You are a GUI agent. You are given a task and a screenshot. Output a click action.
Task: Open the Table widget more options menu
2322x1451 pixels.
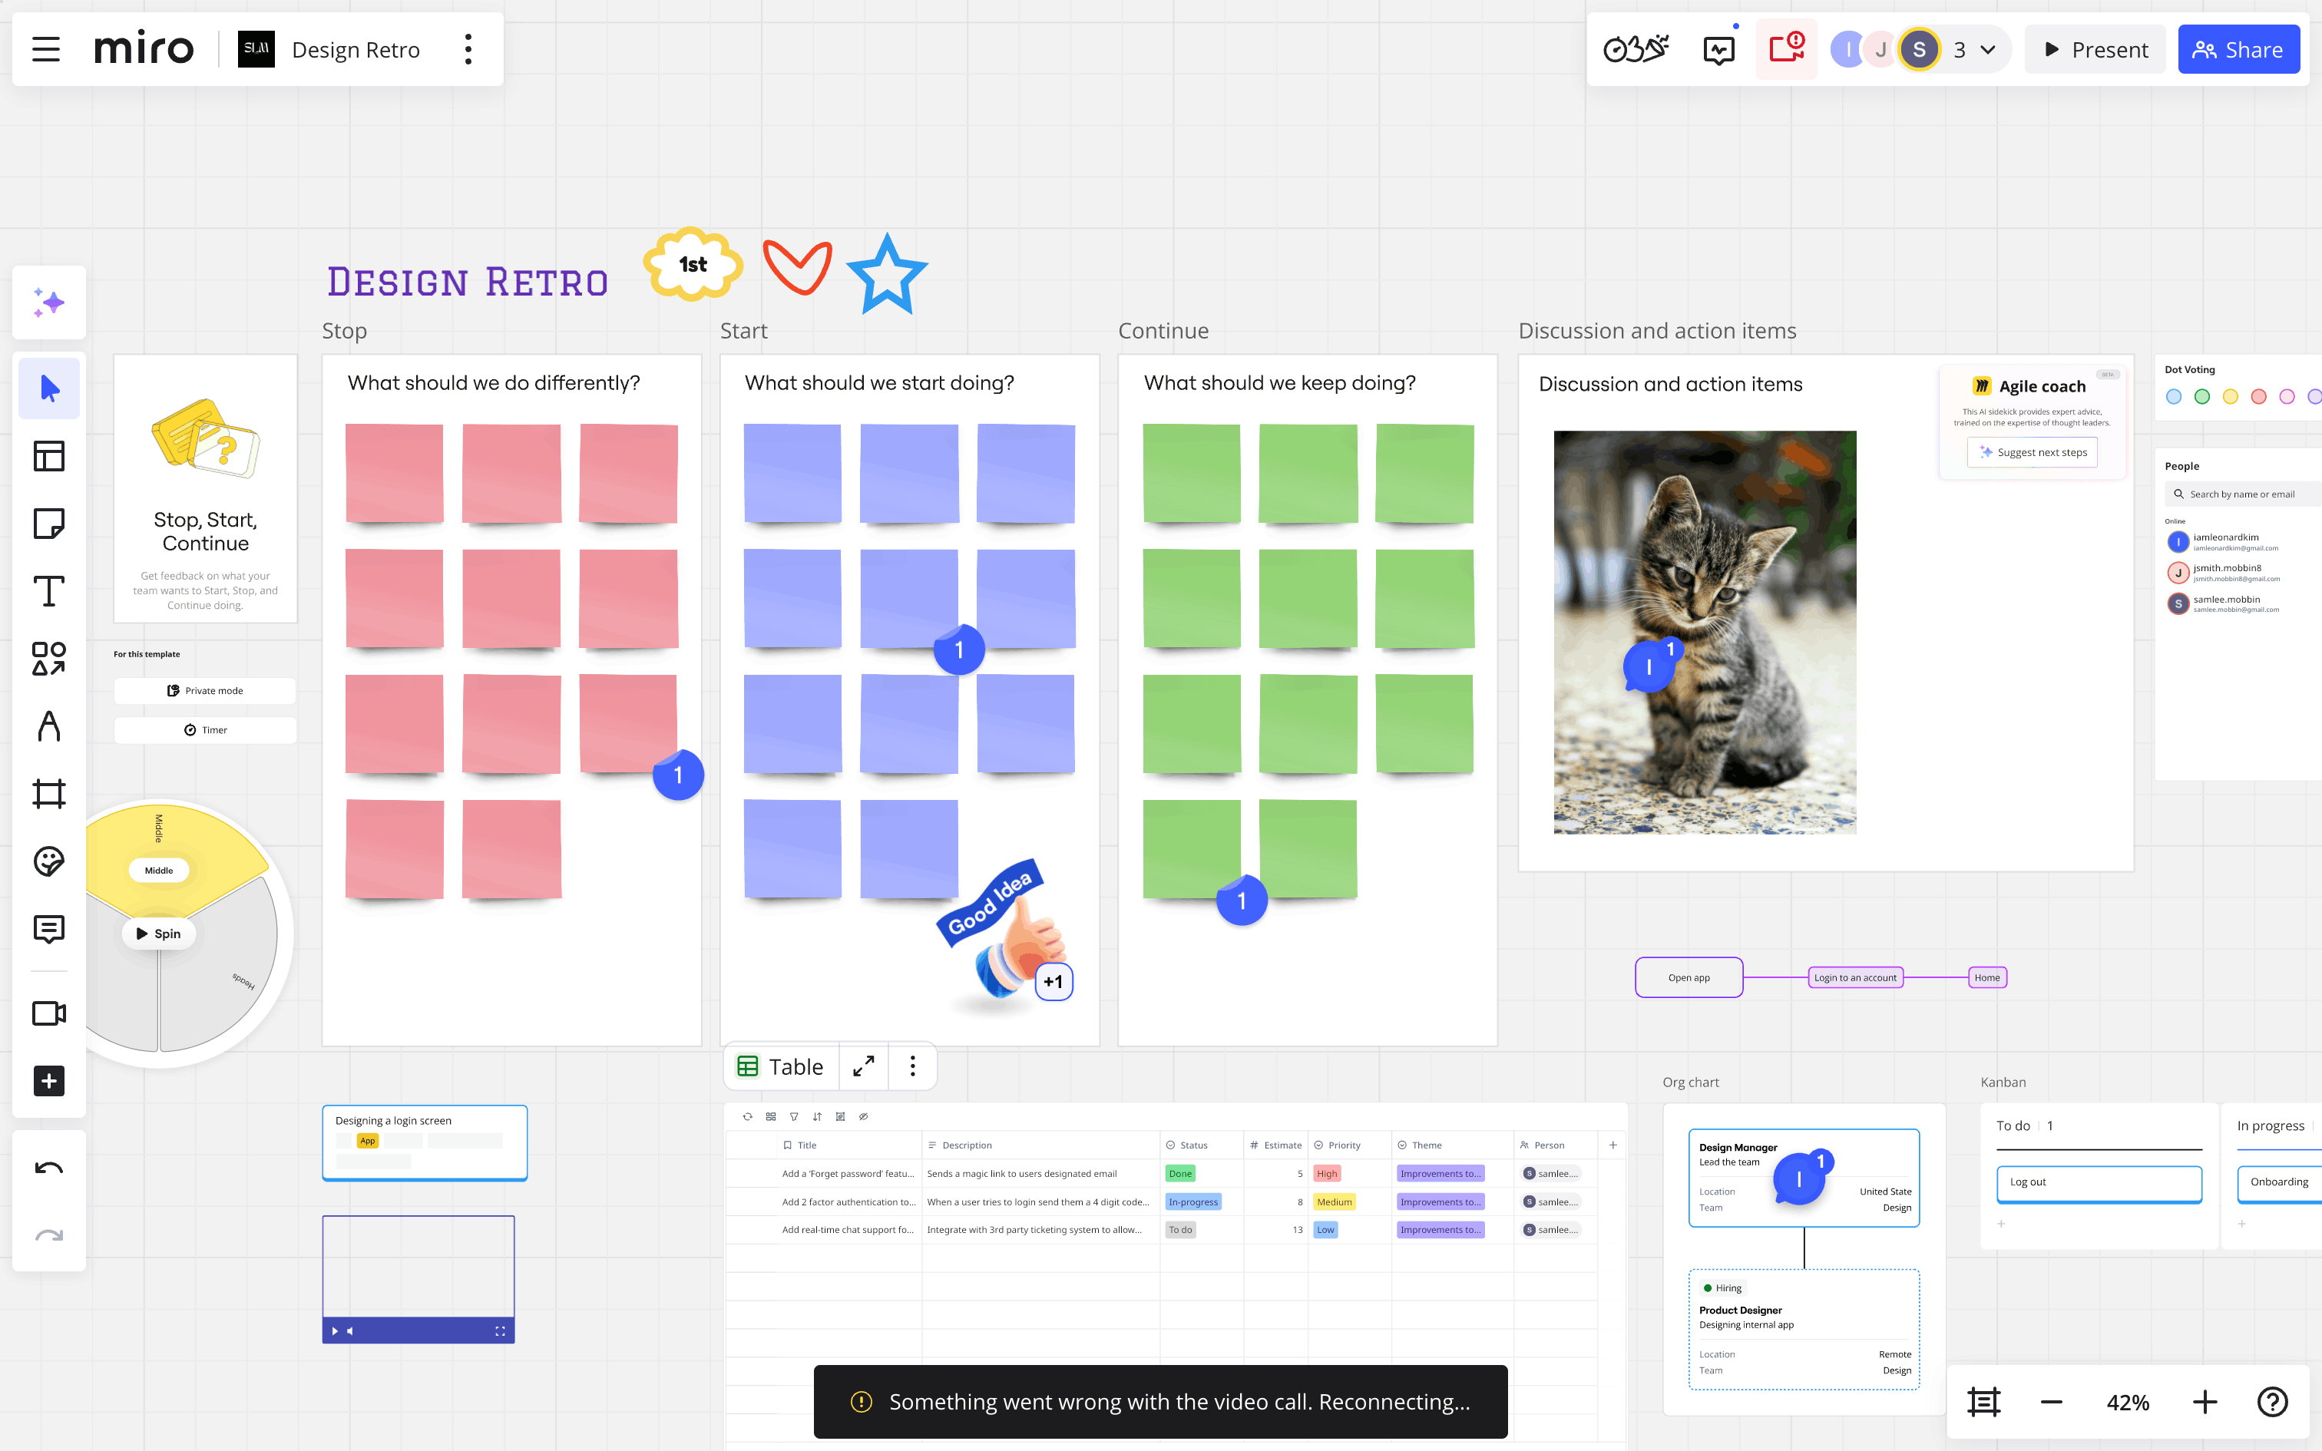coord(912,1066)
